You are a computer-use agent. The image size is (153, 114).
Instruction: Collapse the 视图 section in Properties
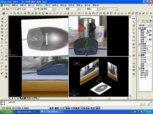click(139, 55)
